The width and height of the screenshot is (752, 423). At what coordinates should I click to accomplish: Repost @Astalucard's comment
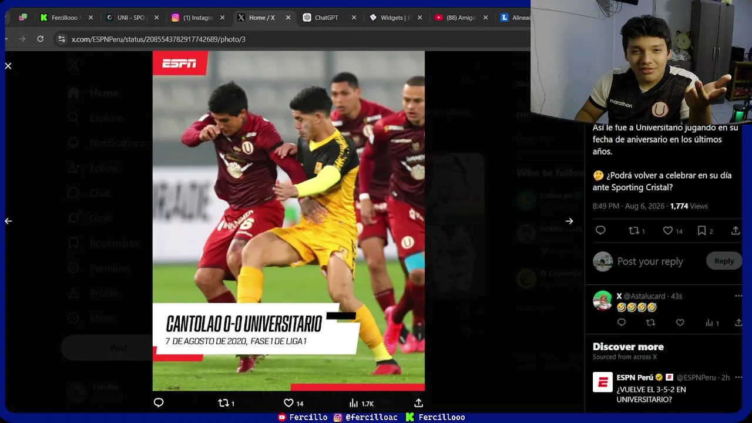point(650,323)
